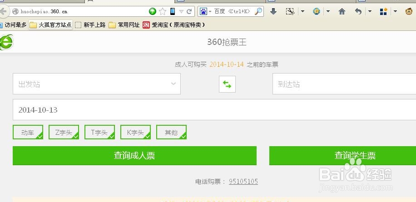The width and height of the screenshot is (416, 202).
Task: Open mobile view phone icon in address bar
Action: [x=173, y=11]
